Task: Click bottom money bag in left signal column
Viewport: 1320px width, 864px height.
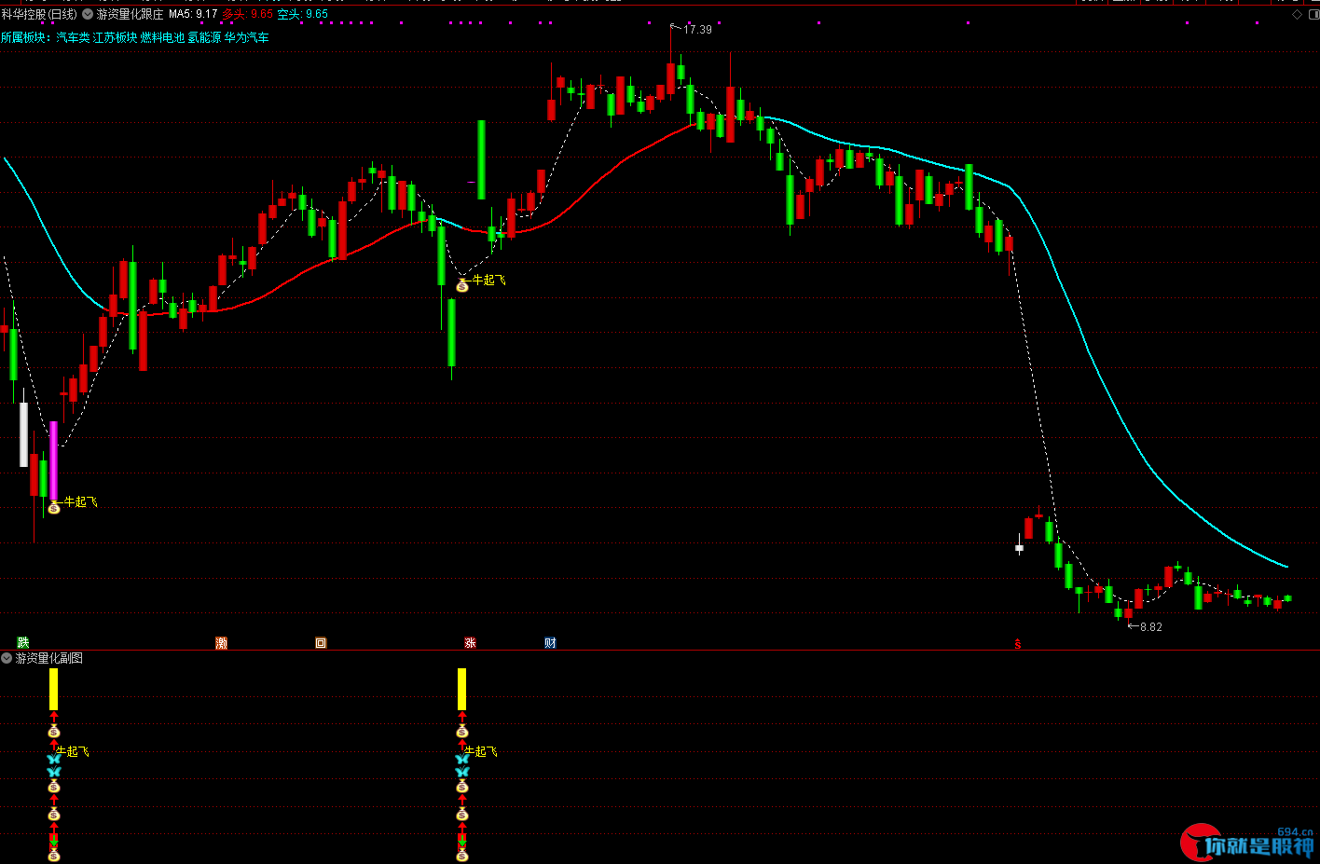Action: point(54,855)
